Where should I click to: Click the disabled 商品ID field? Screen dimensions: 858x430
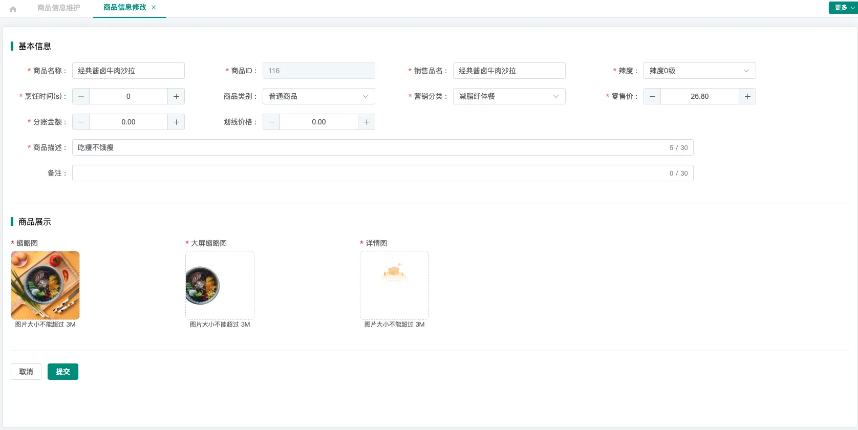319,71
